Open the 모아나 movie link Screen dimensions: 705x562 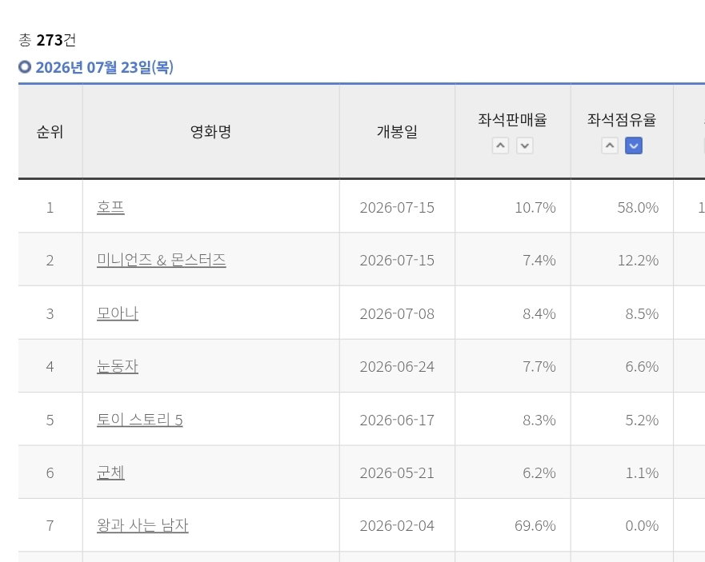tap(118, 313)
